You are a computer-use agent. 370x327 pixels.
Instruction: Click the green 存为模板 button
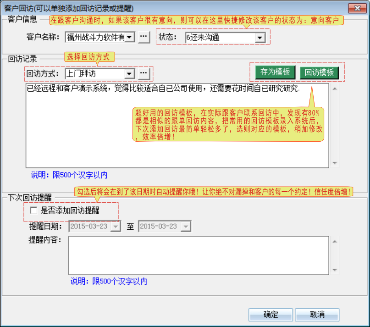point(275,72)
